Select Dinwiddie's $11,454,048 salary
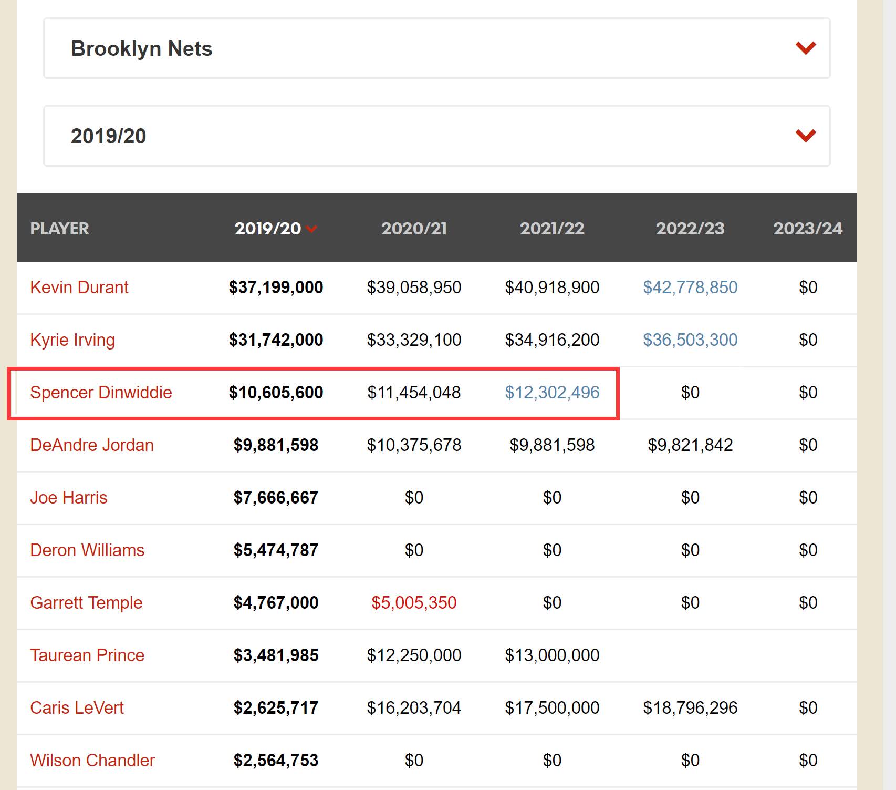The image size is (896, 790). pyautogui.click(x=414, y=393)
